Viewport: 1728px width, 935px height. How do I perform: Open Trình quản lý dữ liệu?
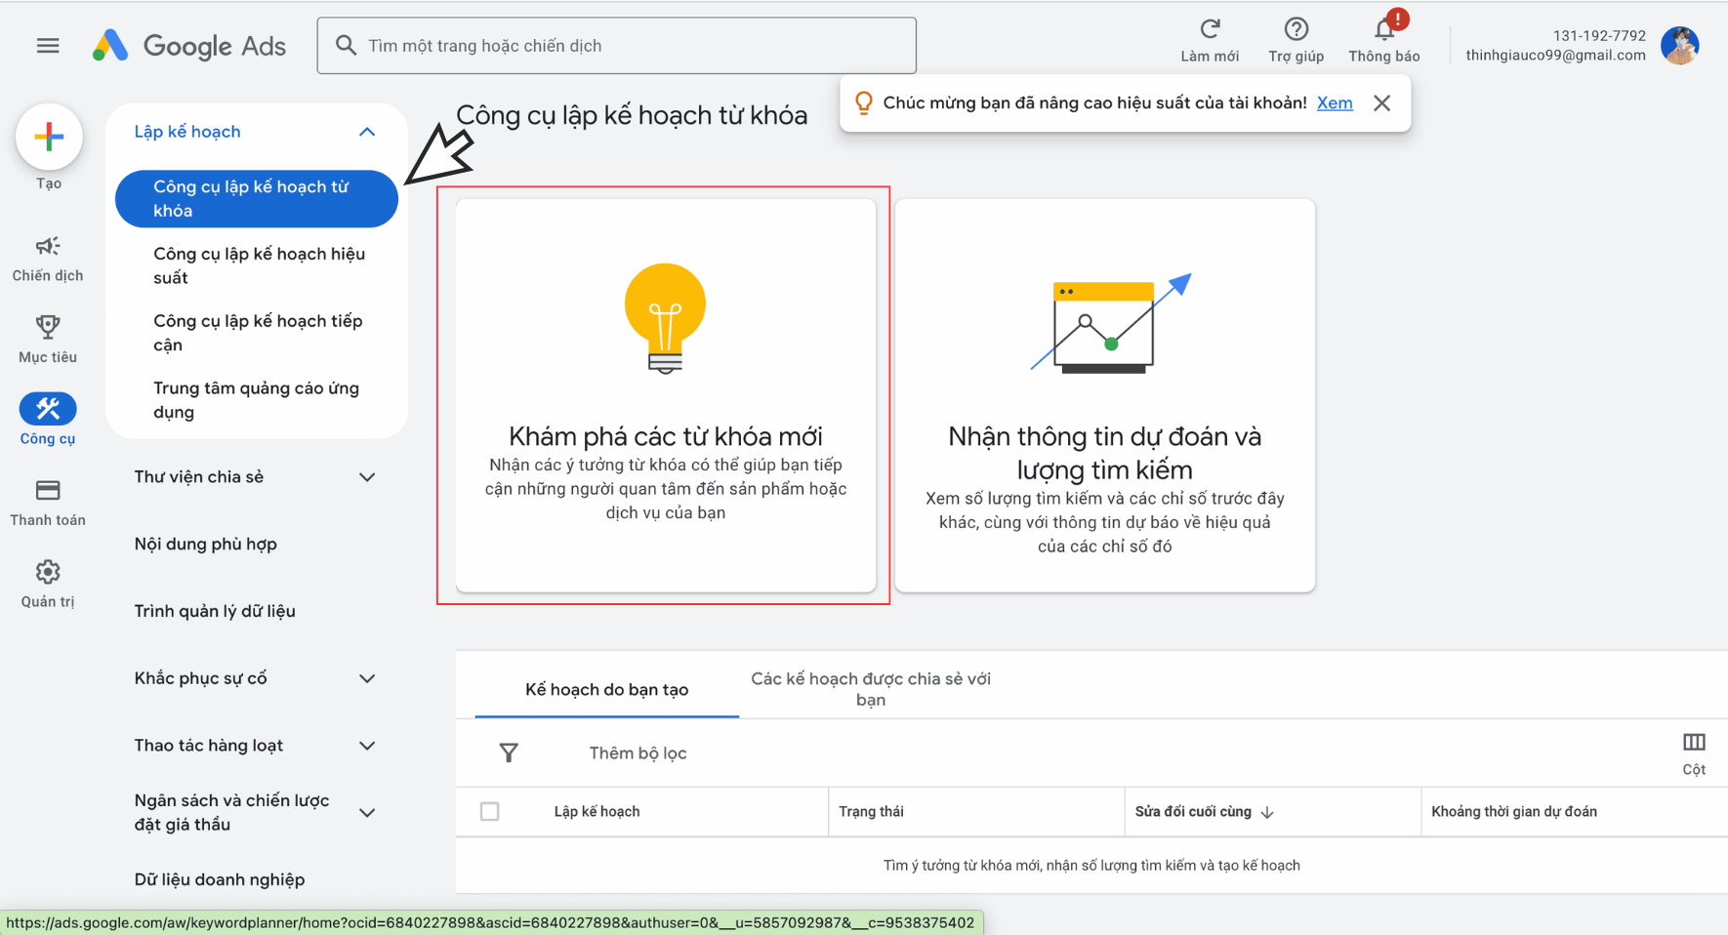[215, 611]
